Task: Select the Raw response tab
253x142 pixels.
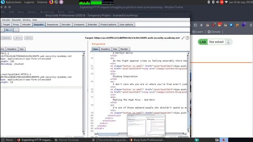Action: tap(96, 49)
